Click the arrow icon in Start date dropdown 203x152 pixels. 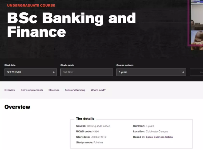54,72
